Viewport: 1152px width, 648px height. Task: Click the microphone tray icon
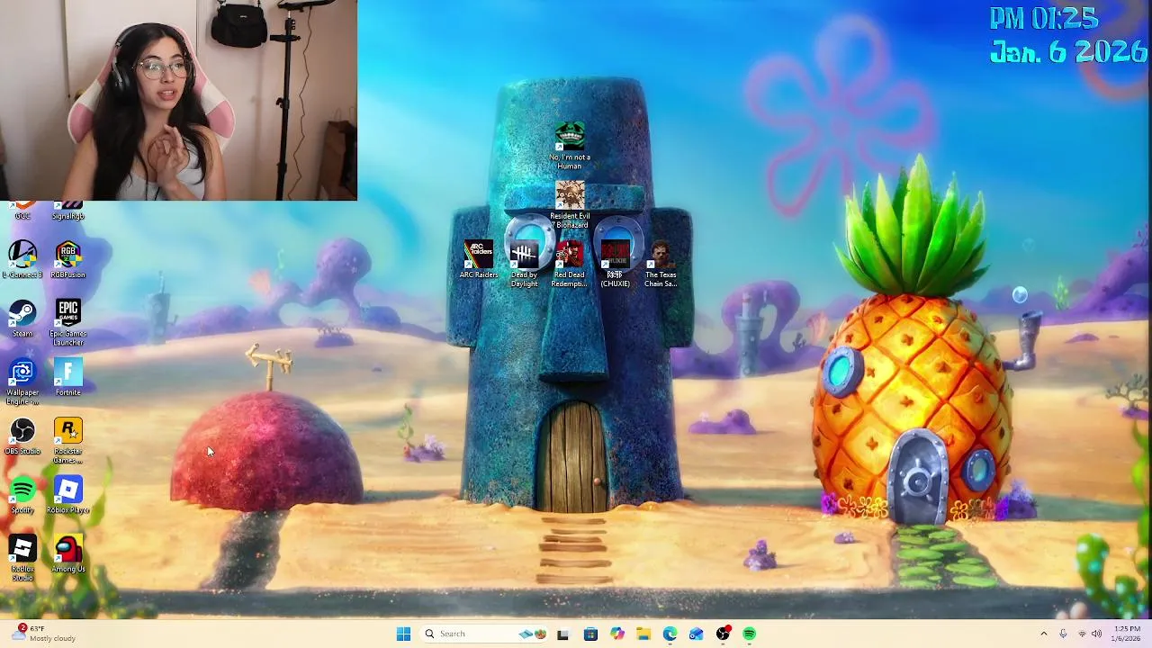tap(1063, 634)
